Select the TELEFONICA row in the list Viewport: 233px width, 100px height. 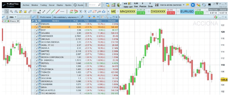(75, 69)
